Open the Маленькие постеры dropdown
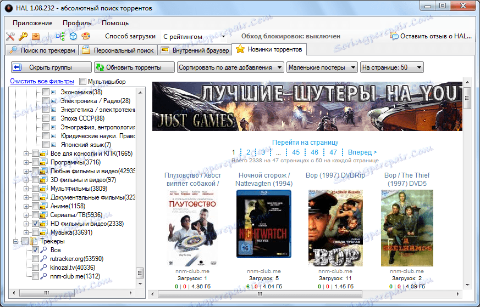The height and width of the screenshot is (307, 480). pos(322,67)
